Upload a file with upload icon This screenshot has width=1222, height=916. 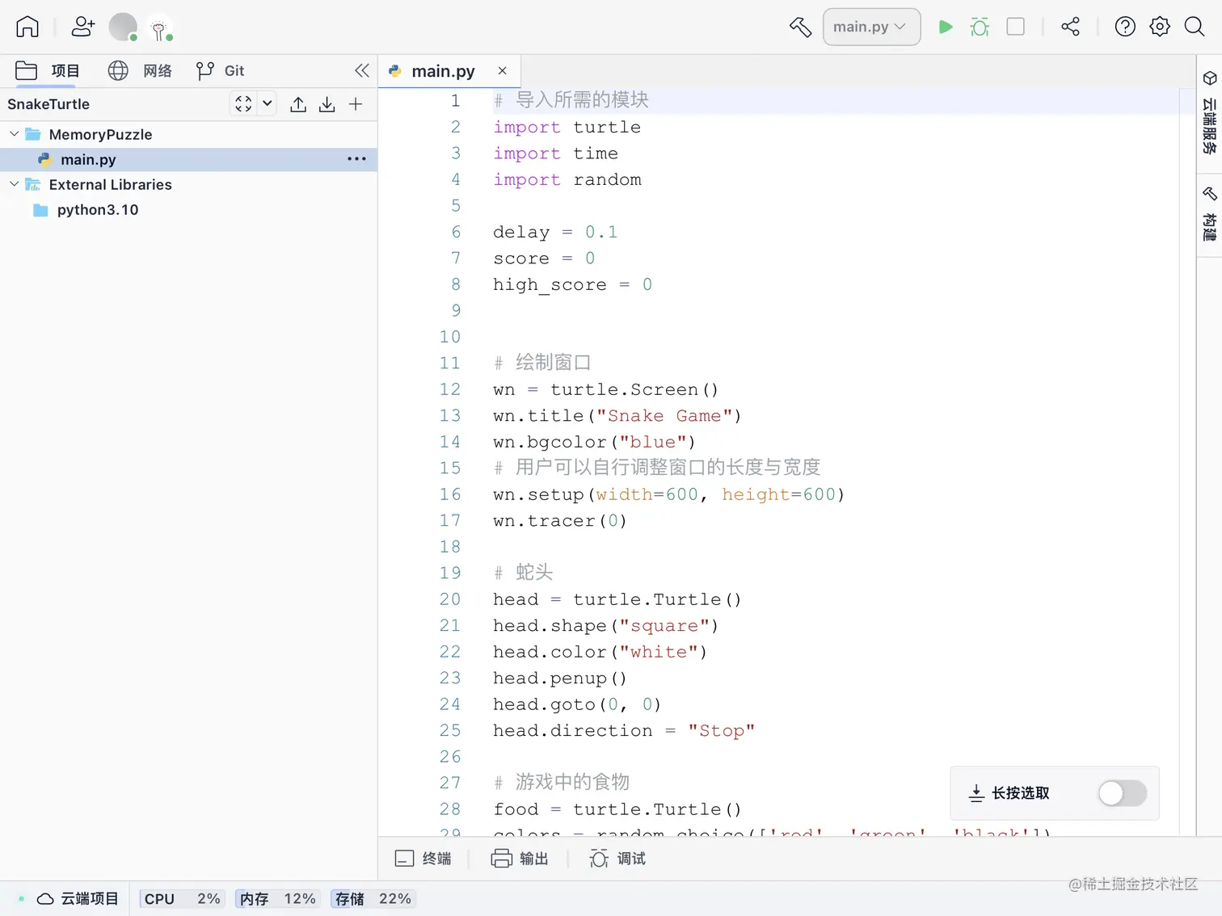[298, 104]
